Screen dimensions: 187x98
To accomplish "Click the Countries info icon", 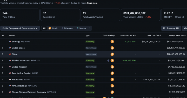I will (x=54, y=17).
